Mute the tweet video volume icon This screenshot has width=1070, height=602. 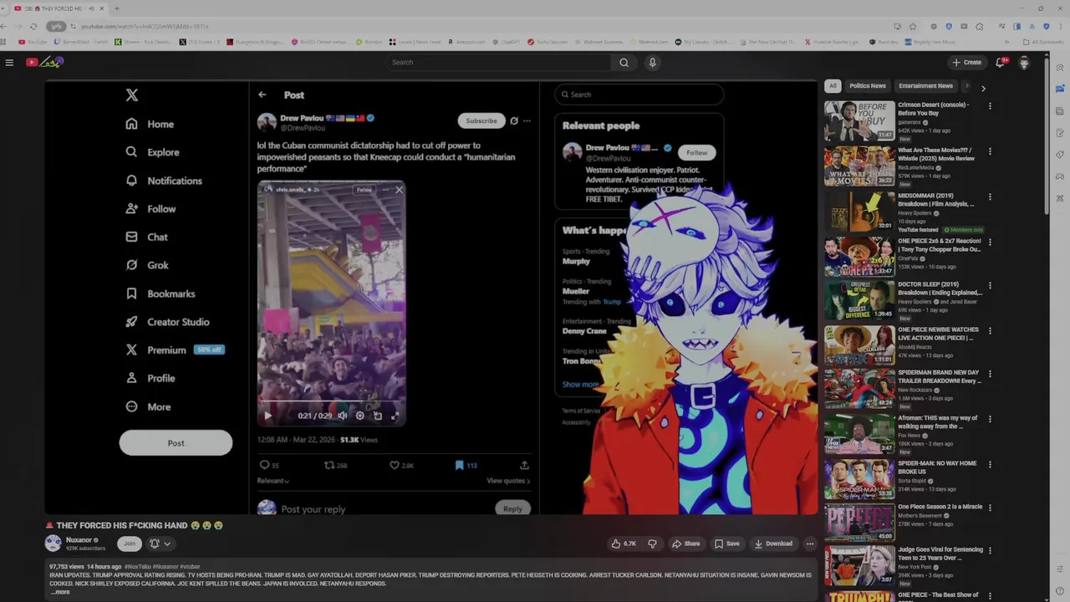coord(342,416)
